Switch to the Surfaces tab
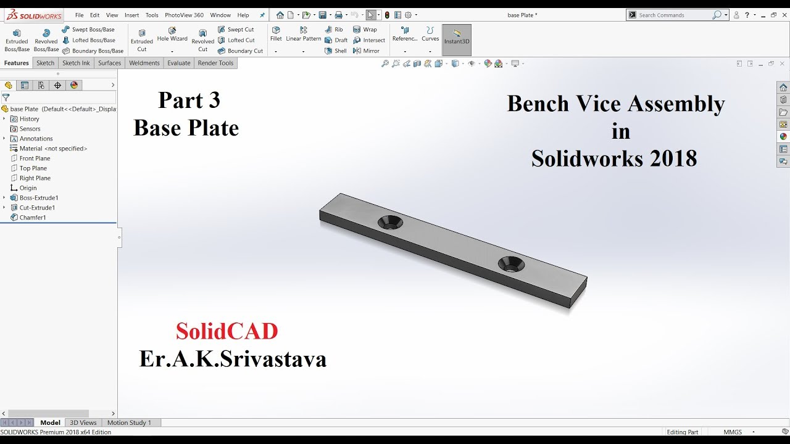 coord(110,63)
